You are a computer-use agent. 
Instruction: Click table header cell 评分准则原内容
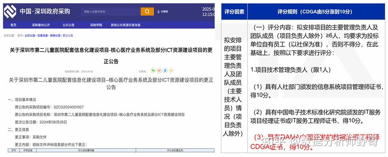[86, 150]
